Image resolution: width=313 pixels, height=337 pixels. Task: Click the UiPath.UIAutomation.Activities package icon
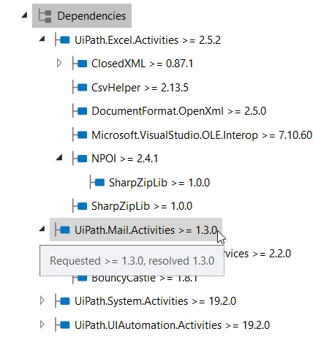click(x=62, y=325)
